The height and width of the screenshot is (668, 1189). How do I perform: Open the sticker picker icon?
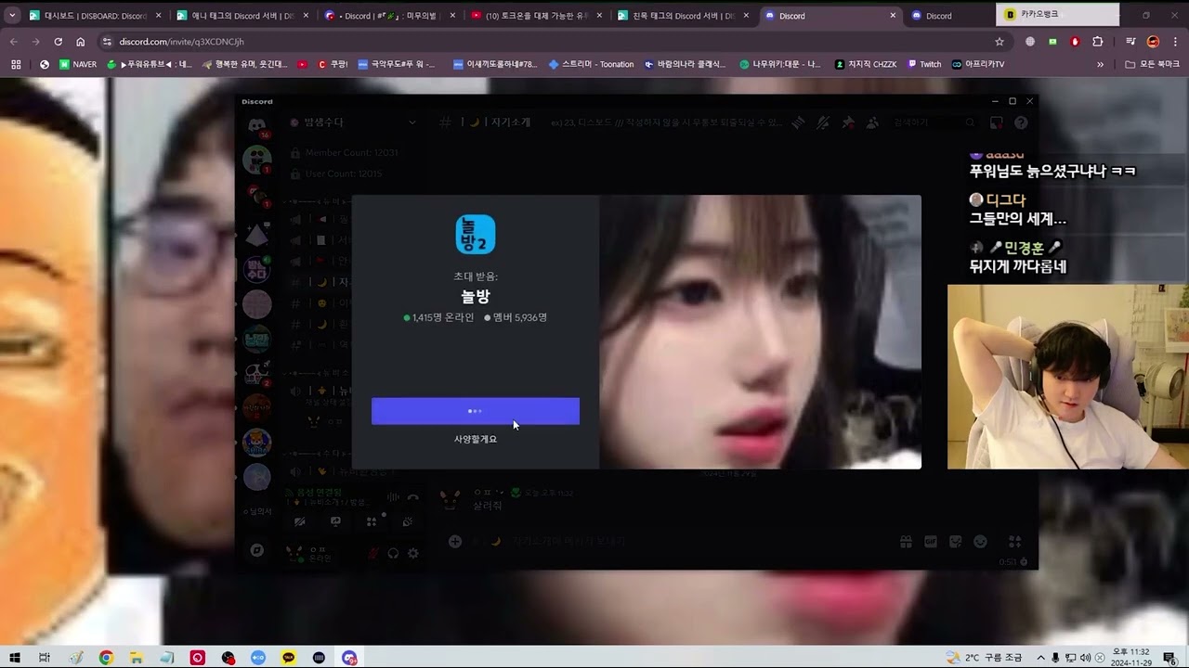click(x=955, y=542)
